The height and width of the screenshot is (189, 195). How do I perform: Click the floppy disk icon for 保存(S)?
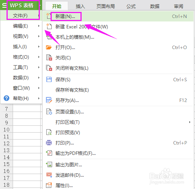tap(49, 79)
